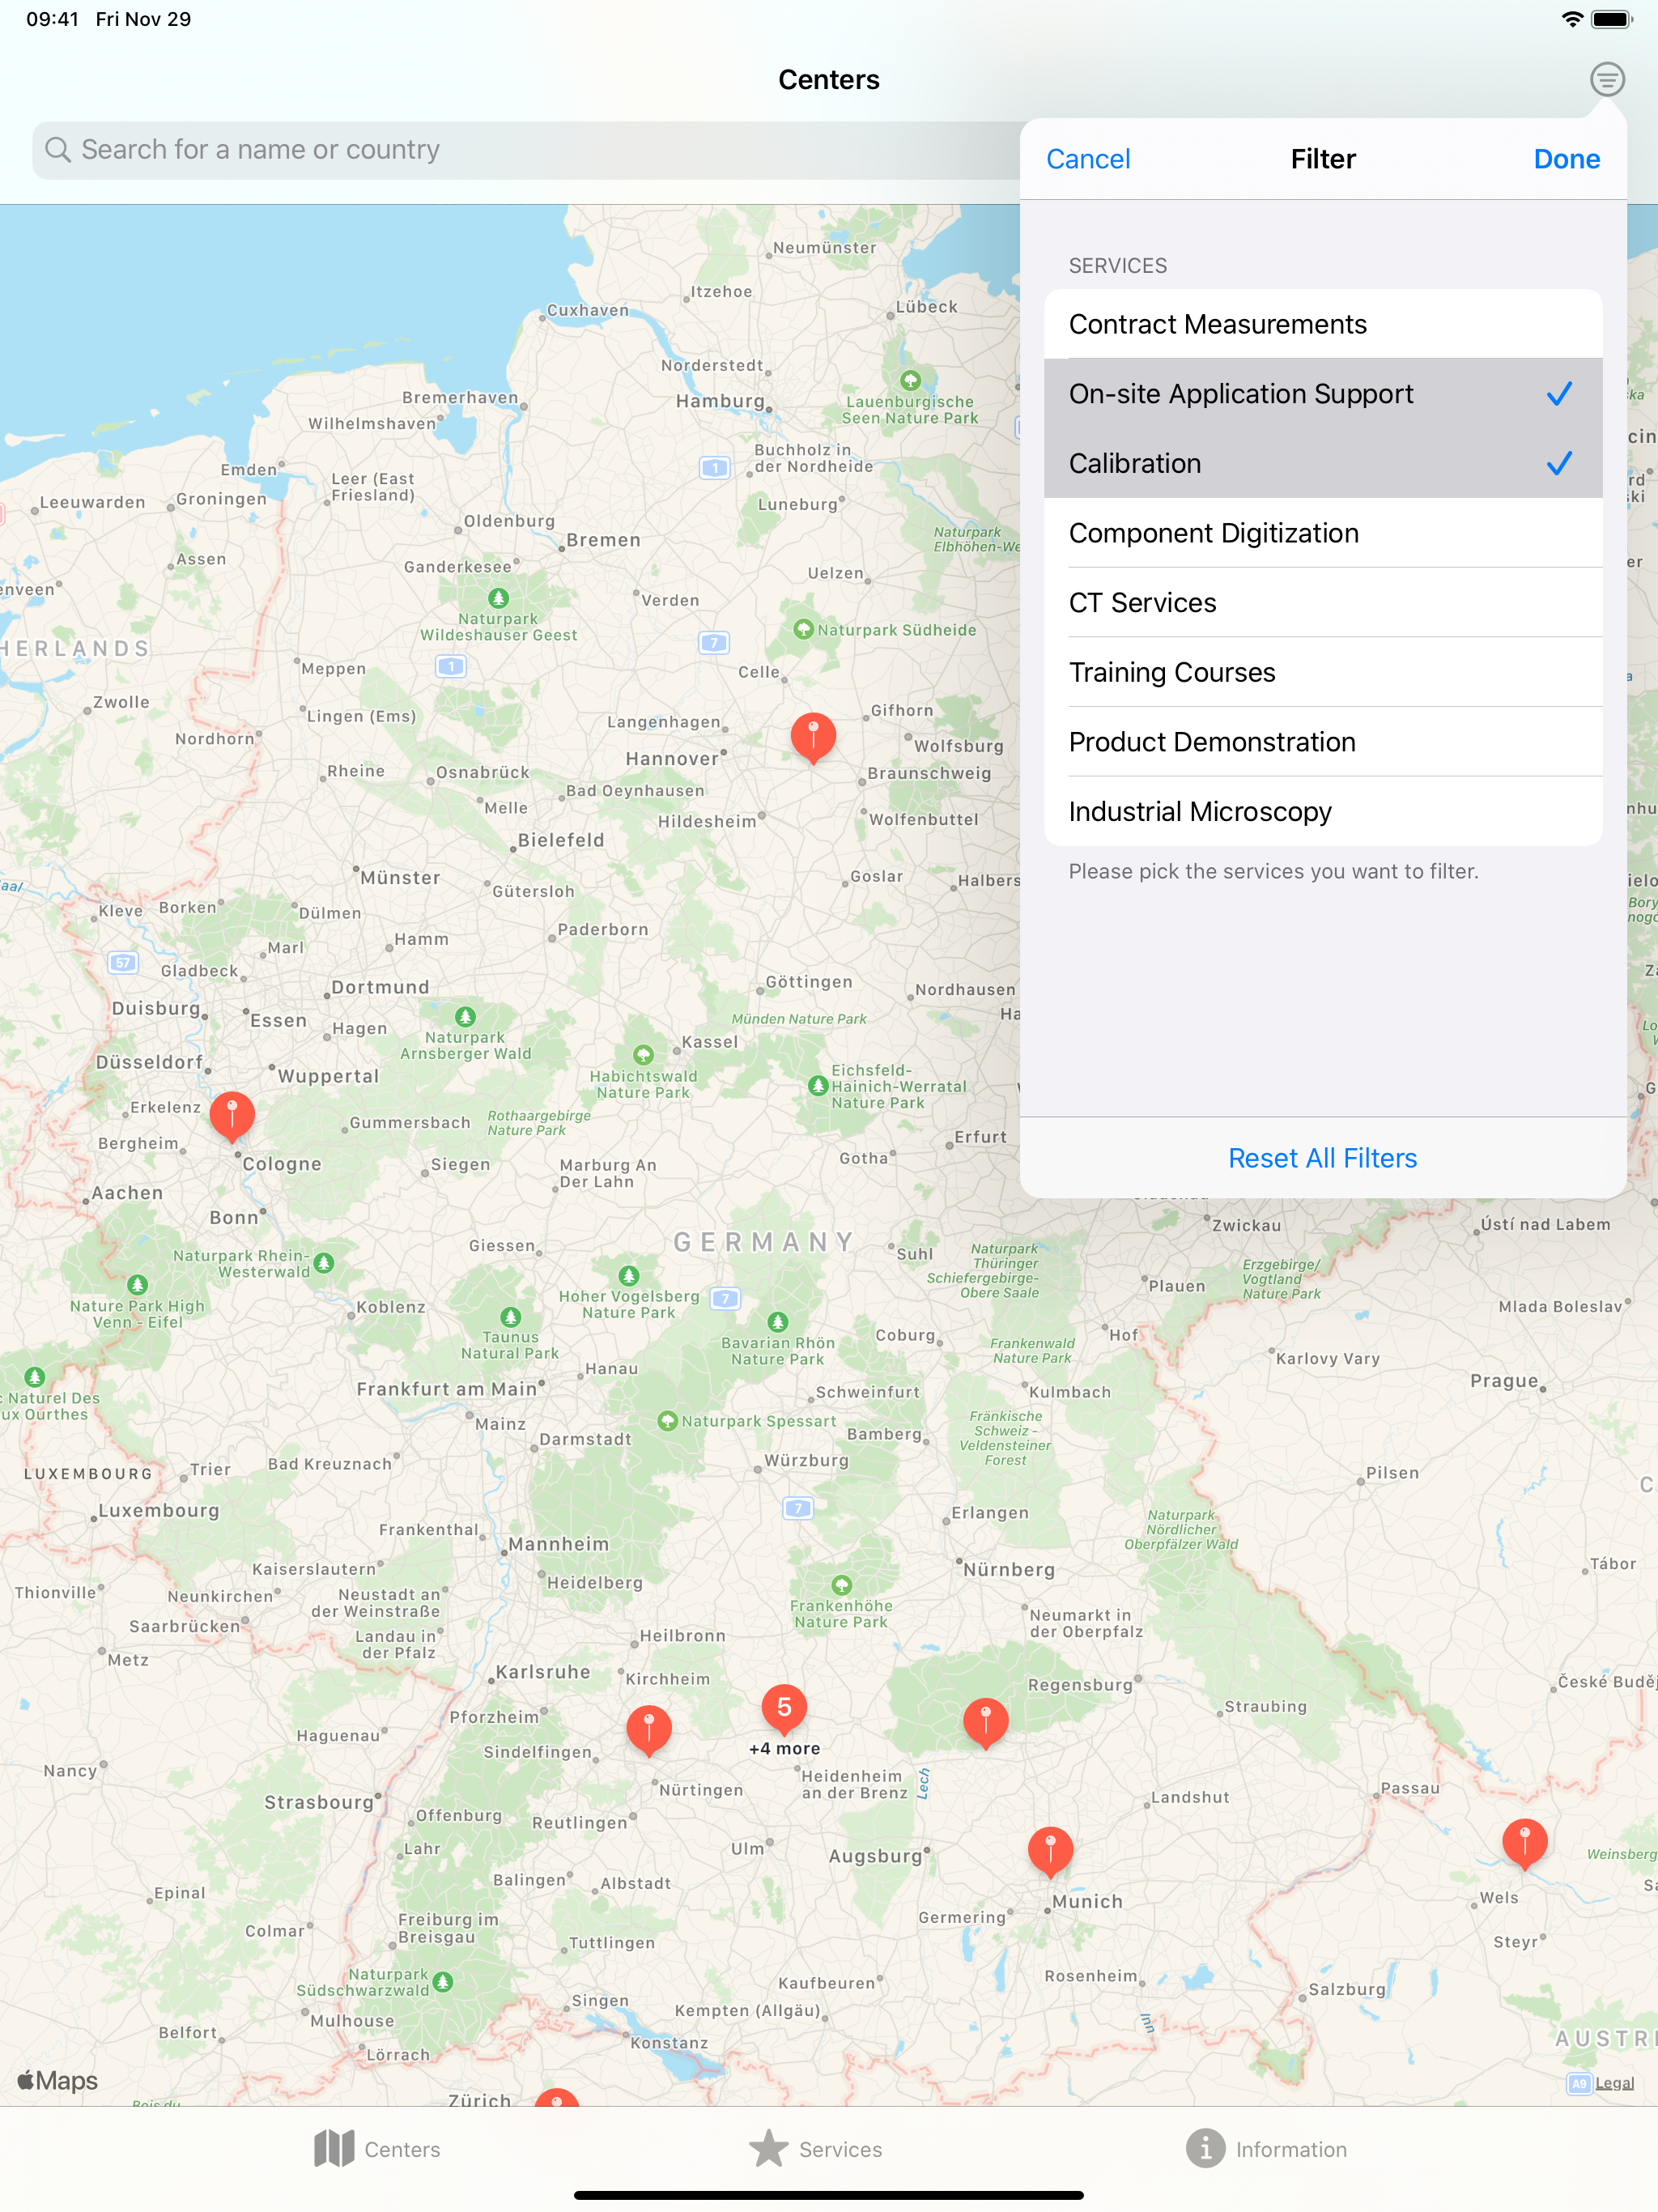Tap the Wi-Fi status icon
The height and width of the screenshot is (2212, 1658).
(1571, 19)
